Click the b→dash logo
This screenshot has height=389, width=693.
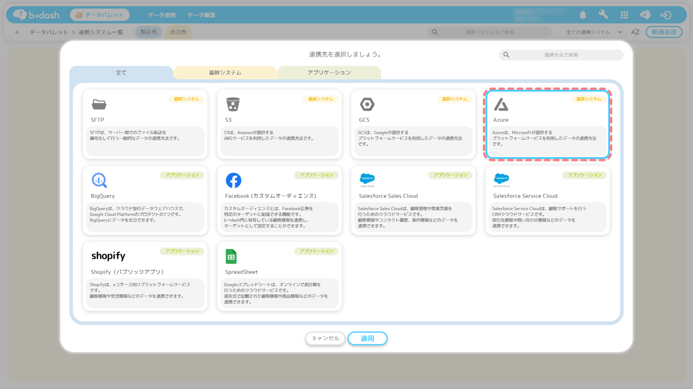pyautogui.click(x=36, y=15)
